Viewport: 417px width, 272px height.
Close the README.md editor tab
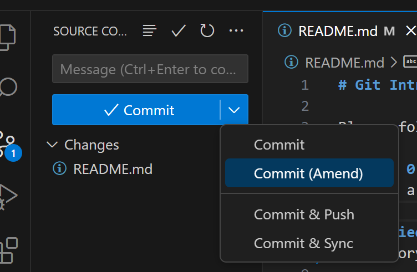point(411,31)
